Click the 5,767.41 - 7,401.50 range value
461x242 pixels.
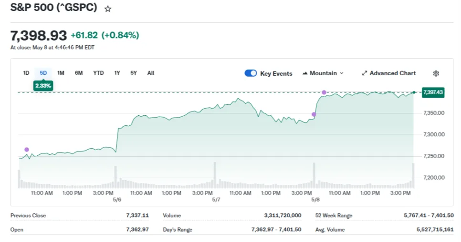click(429, 215)
